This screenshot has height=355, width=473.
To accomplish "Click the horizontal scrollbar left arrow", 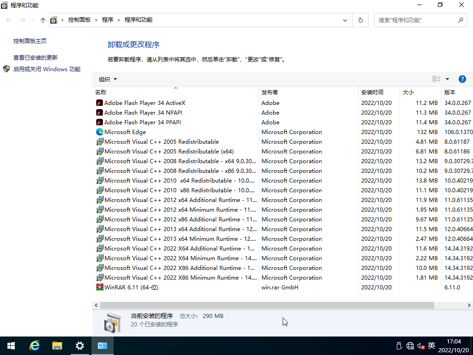I will (x=96, y=306).
